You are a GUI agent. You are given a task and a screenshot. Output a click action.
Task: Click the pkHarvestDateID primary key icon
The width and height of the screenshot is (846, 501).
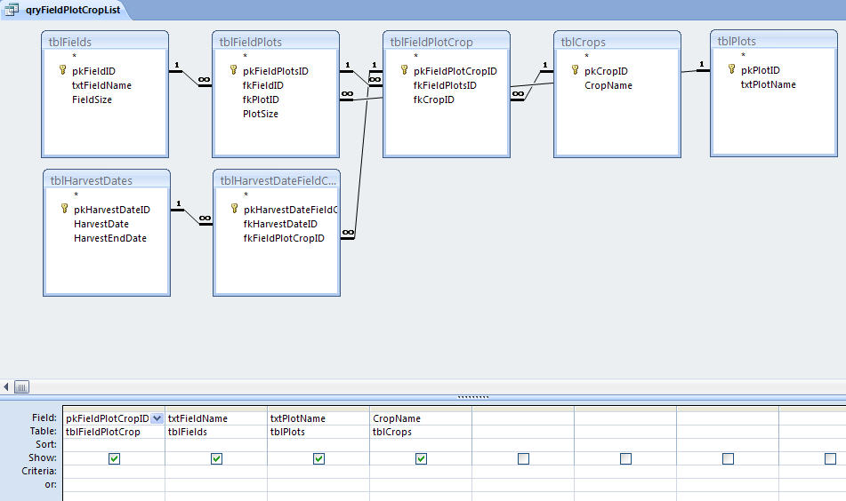pos(64,209)
